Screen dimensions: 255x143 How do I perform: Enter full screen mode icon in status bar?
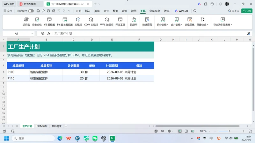(x=250, y=131)
